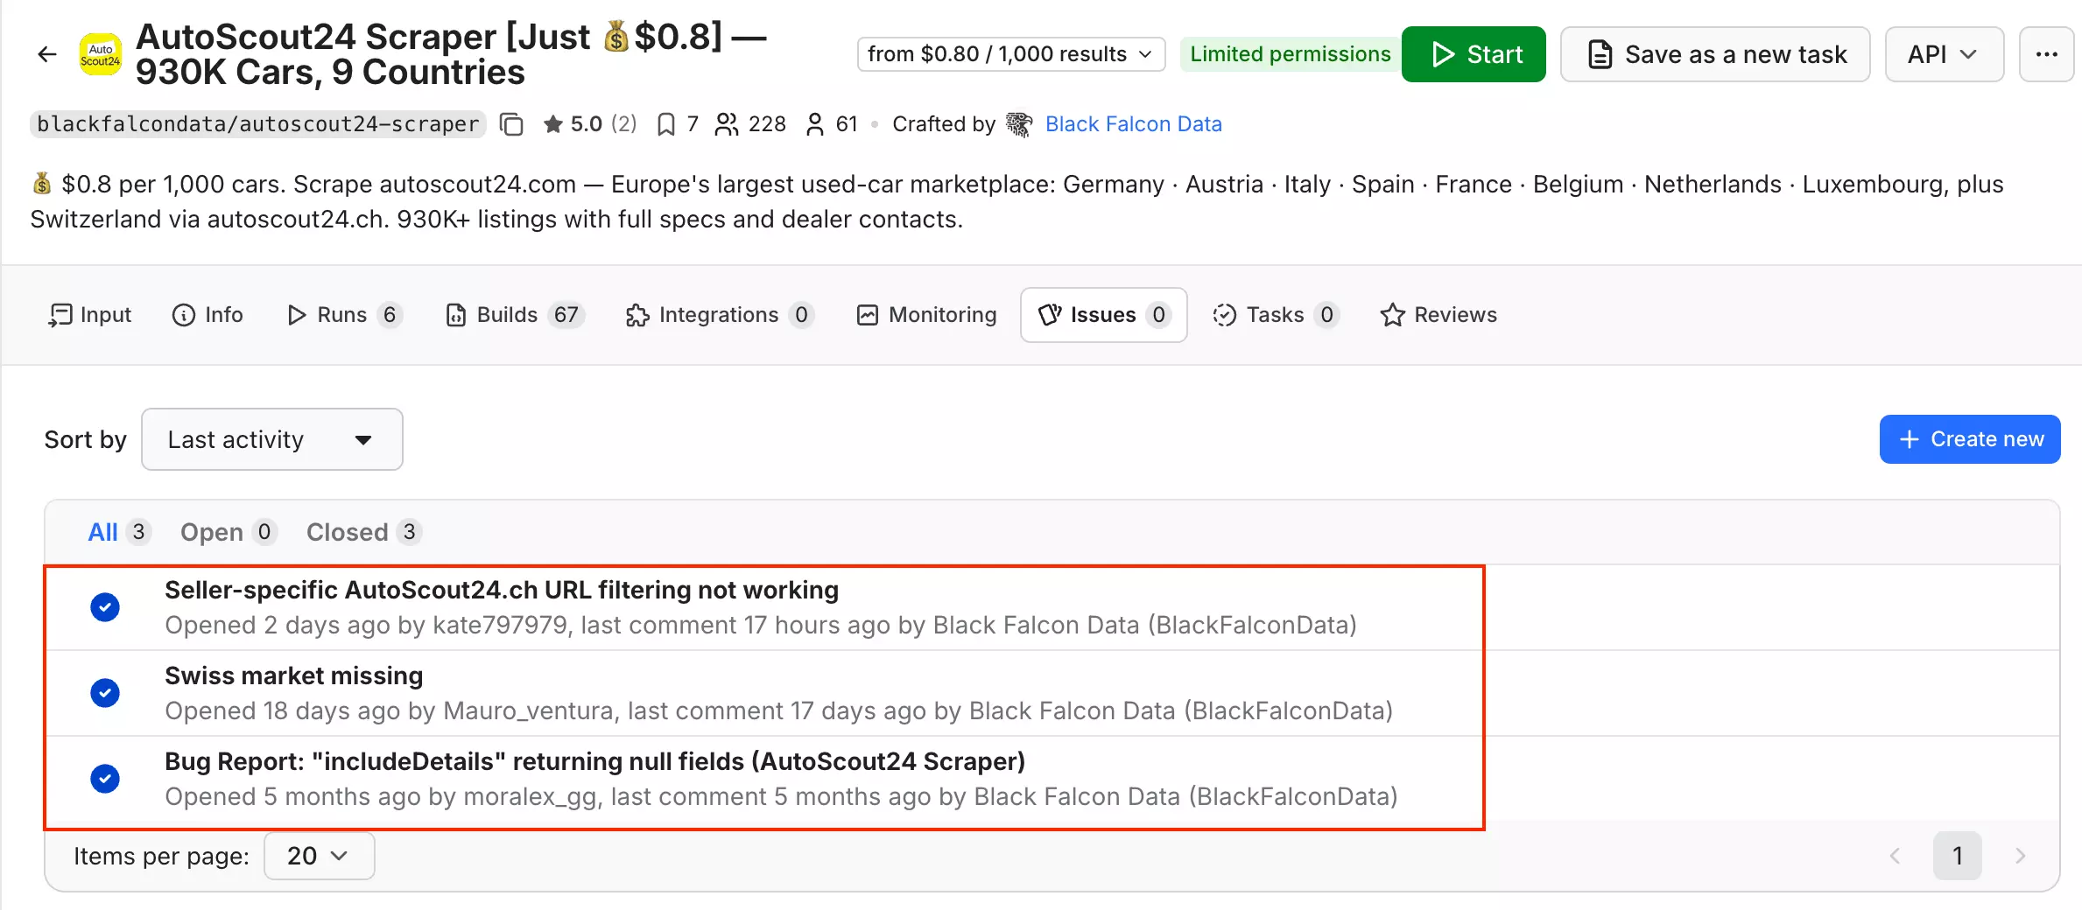Open the Integrations tab
2082x910 pixels.
point(720,315)
